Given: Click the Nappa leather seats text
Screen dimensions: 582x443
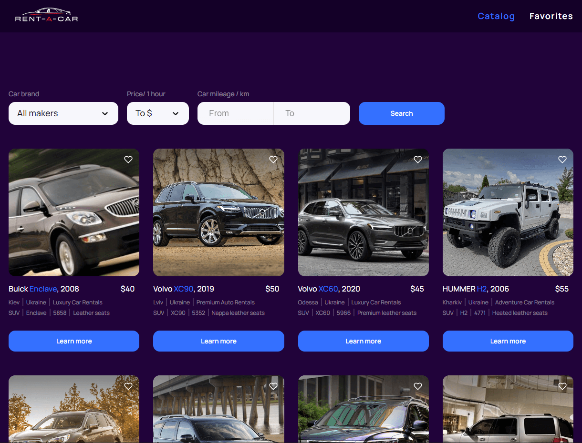Looking at the screenshot, I should [x=238, y=313].
